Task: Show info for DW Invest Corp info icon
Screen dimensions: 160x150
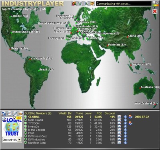Action: coord(125,136)
